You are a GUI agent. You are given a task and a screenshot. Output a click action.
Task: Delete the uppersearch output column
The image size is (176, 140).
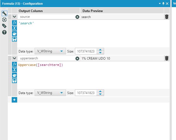[167, 58]
